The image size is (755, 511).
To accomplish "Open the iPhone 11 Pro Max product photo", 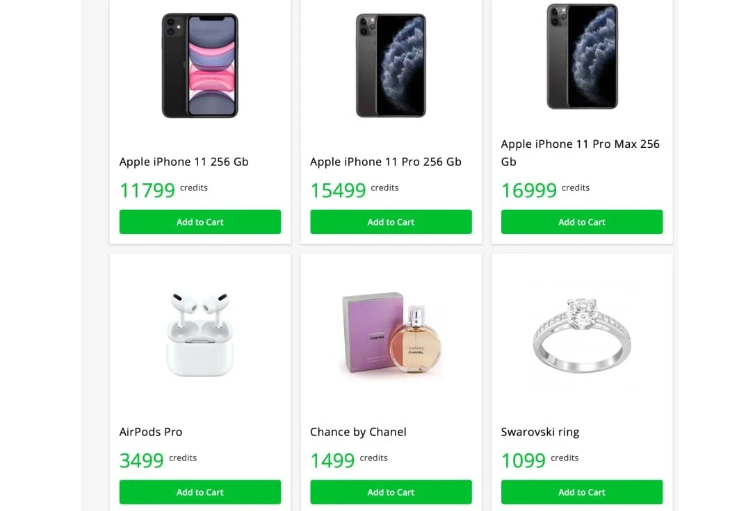I will click(x=582, y=57).
